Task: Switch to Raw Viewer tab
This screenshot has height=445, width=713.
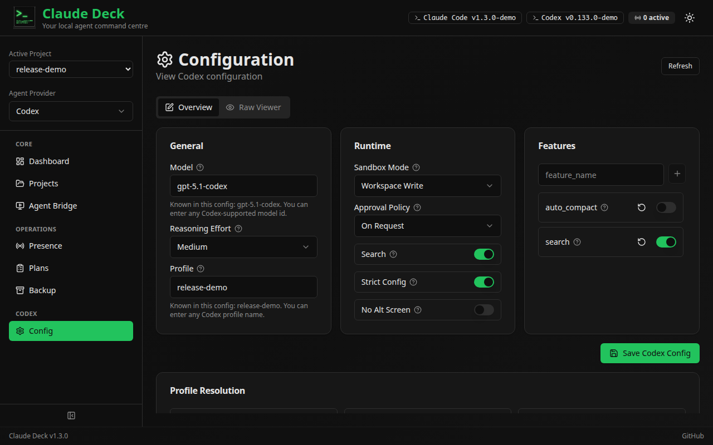Action: tap(253, 107)
